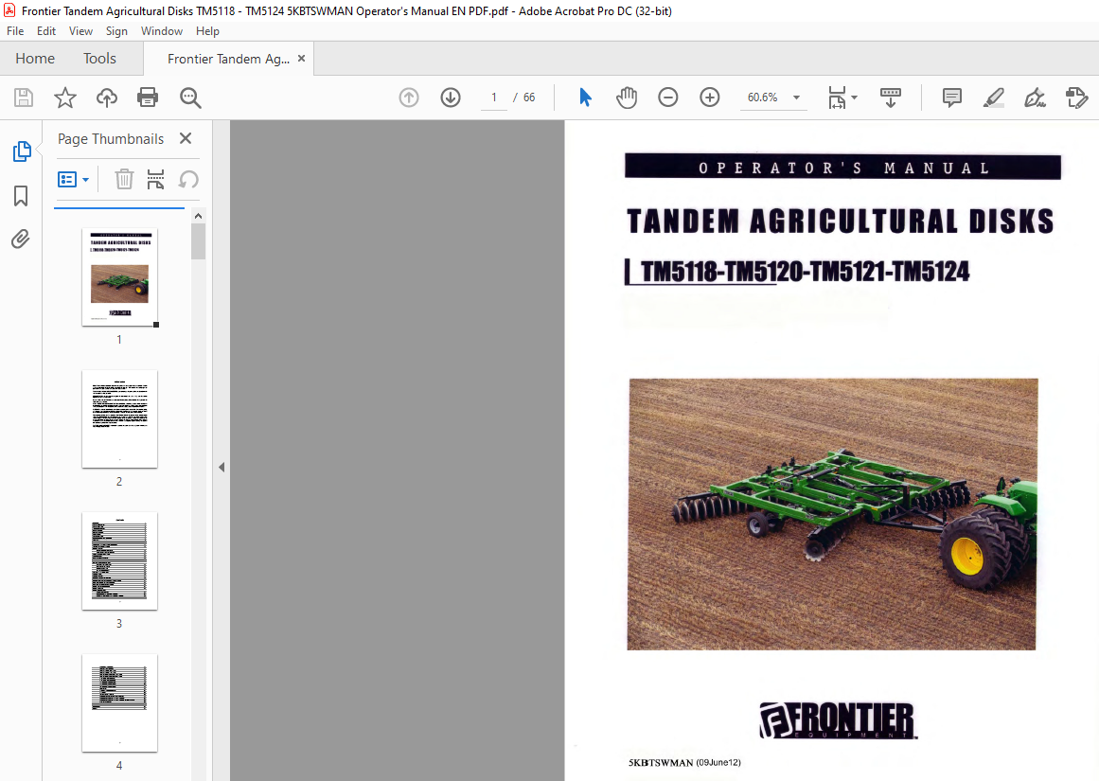The width and height of the screenshot is (1099, 781).
Task: Open the Bookmarks sidebar panel
Action: pos(21,196)
